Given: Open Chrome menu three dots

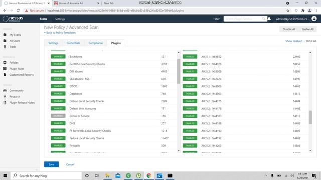Looking at the screenshot, I should click(316, 11).
